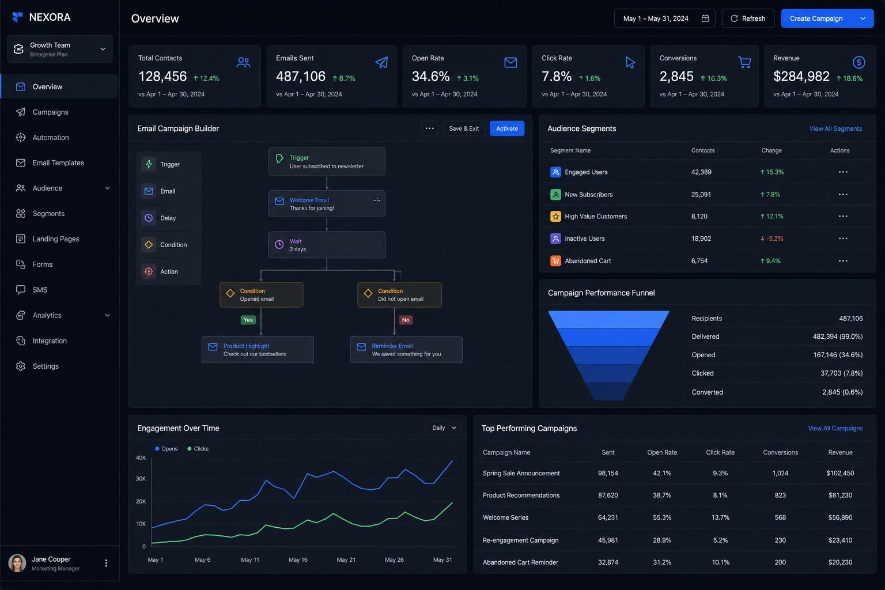Click the Emails Sent paper plane icon
The image size is (885, 590).
(381, 62)
